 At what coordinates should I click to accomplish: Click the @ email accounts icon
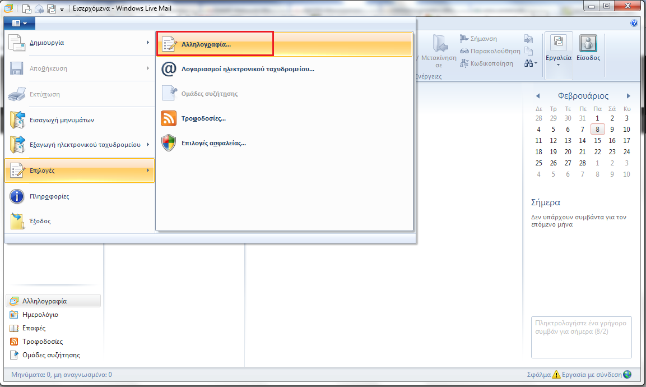pyautogui.click(x=169, y=69)
